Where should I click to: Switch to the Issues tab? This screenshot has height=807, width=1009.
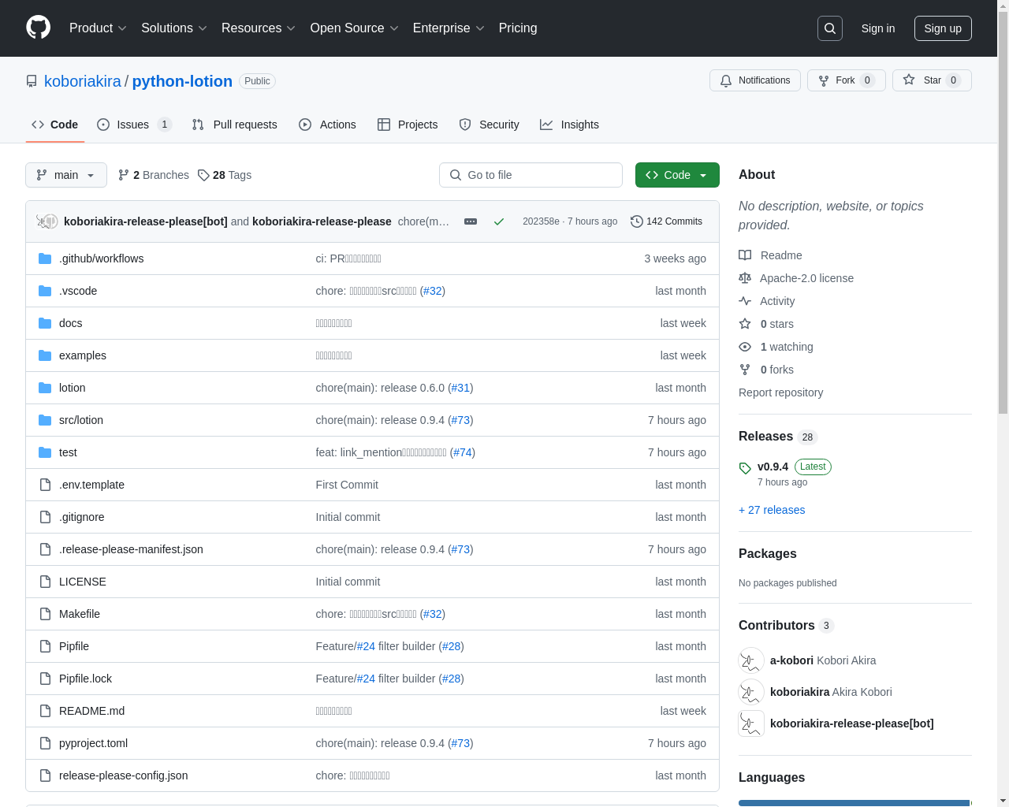(134, 125)
